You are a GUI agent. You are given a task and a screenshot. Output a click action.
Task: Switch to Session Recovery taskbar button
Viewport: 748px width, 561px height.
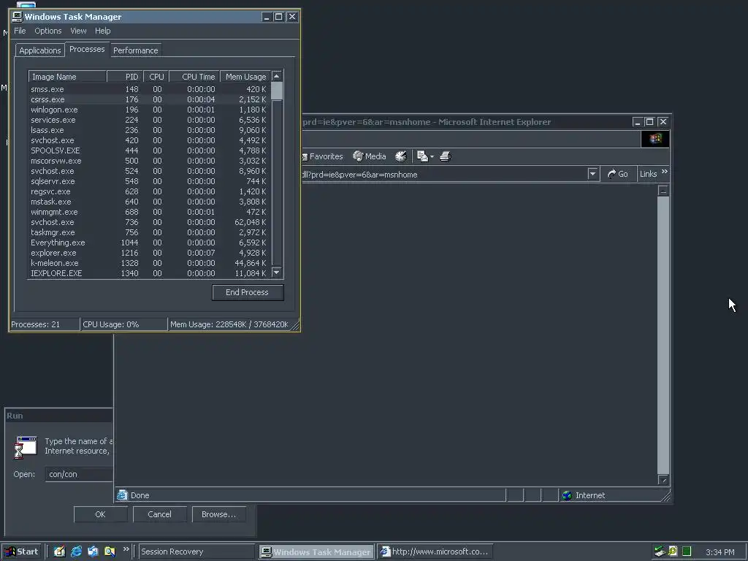[196, 552]
